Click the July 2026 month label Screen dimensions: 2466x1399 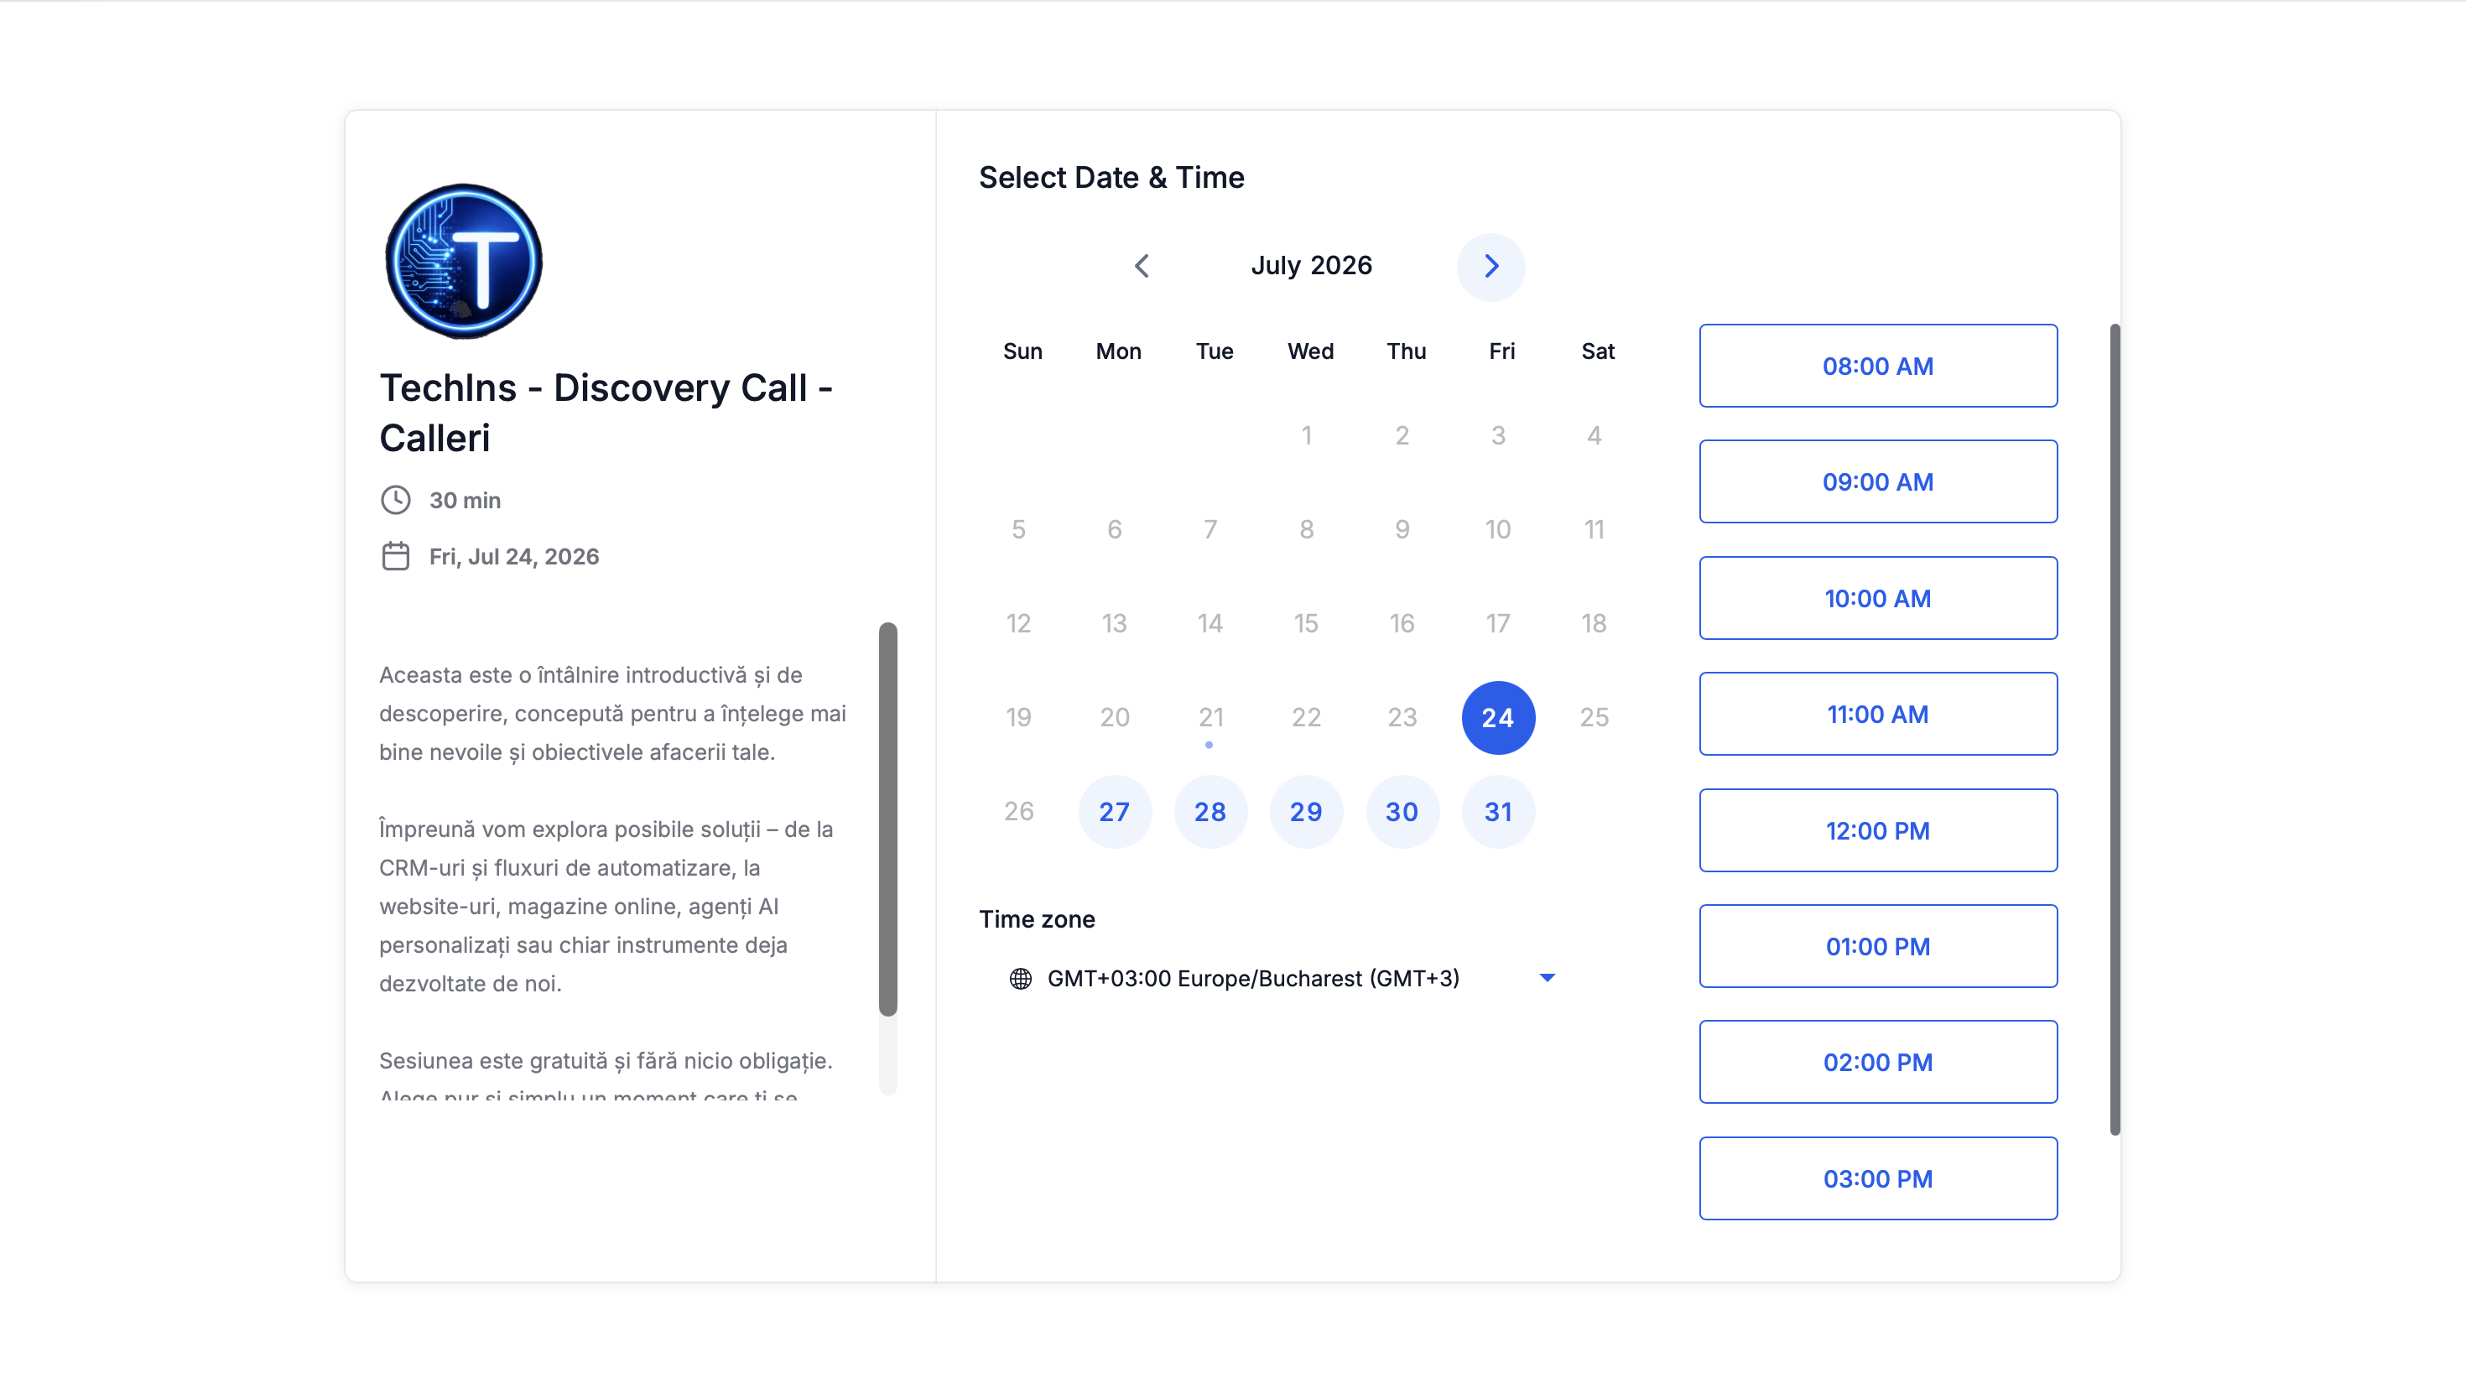(x=1311, y=266)
